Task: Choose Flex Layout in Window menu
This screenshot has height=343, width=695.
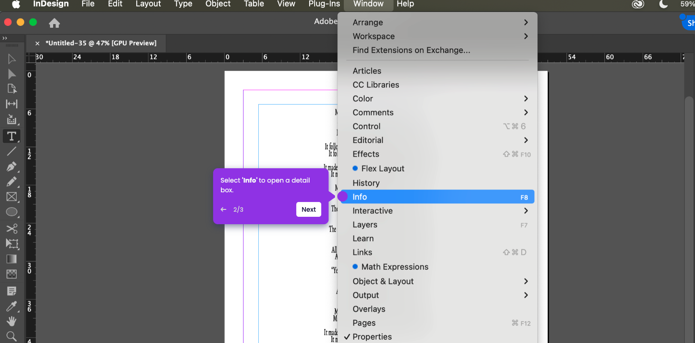Action: 438,169
